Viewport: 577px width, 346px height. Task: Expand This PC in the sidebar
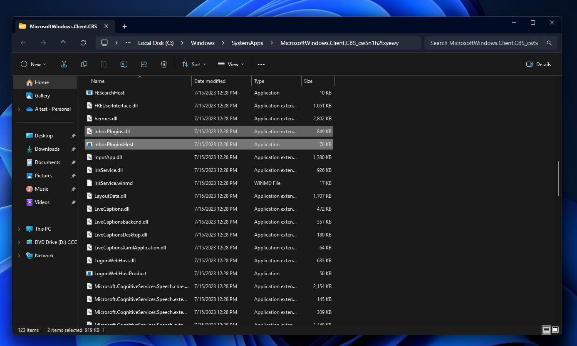(x=18, y=229)
